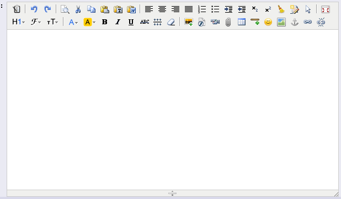Click inside the empty editor text area
Image resolution: width=341 pixels, height=199 pixels.
click(173, 110)
